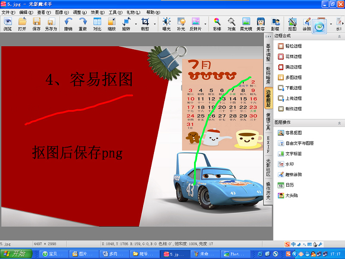The height and width of the screenshot is (259, 345).
Task: Open the 彩棒 color wand tool
Action: click(217, 24)
